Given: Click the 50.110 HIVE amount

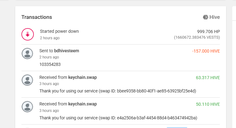Looking at the screenshot, I should 208,104.
